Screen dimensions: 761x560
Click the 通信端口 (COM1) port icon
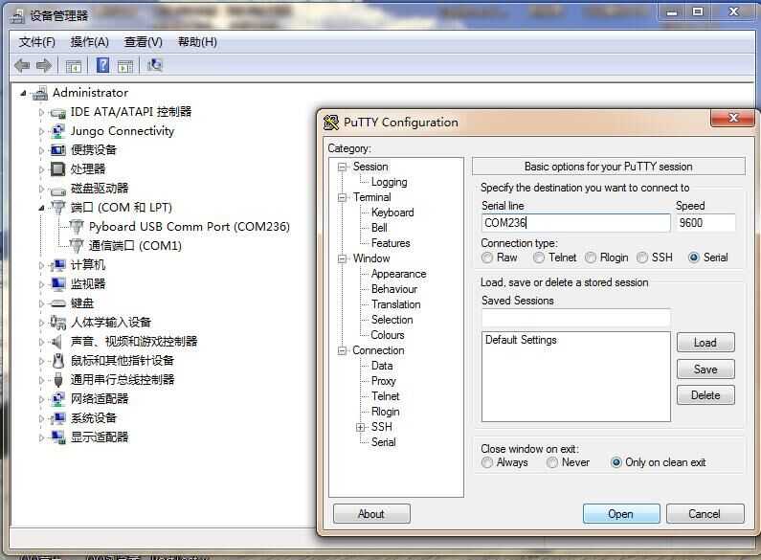[77, 246]
